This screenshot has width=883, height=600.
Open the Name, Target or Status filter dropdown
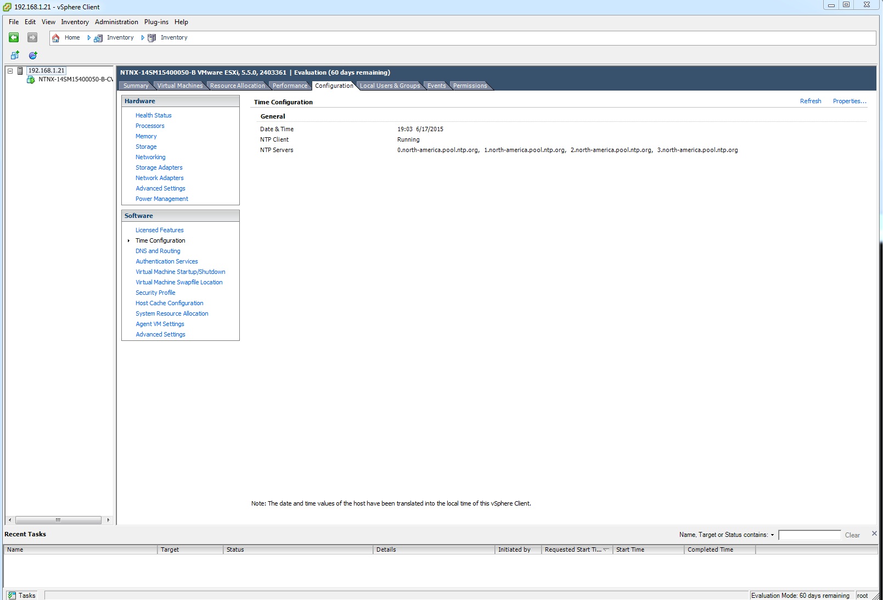(x=772, y=535)
